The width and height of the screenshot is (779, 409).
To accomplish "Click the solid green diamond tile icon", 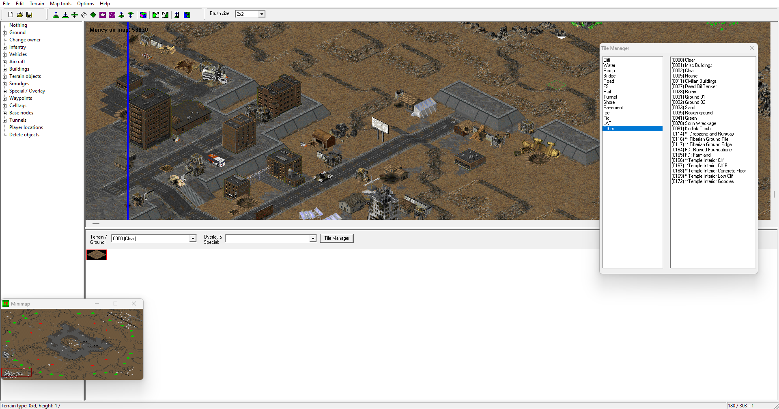I will [93, 15].
